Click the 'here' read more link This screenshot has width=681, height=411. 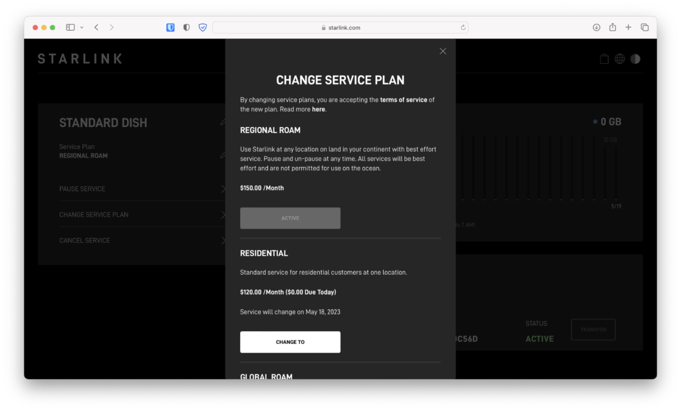319,110
